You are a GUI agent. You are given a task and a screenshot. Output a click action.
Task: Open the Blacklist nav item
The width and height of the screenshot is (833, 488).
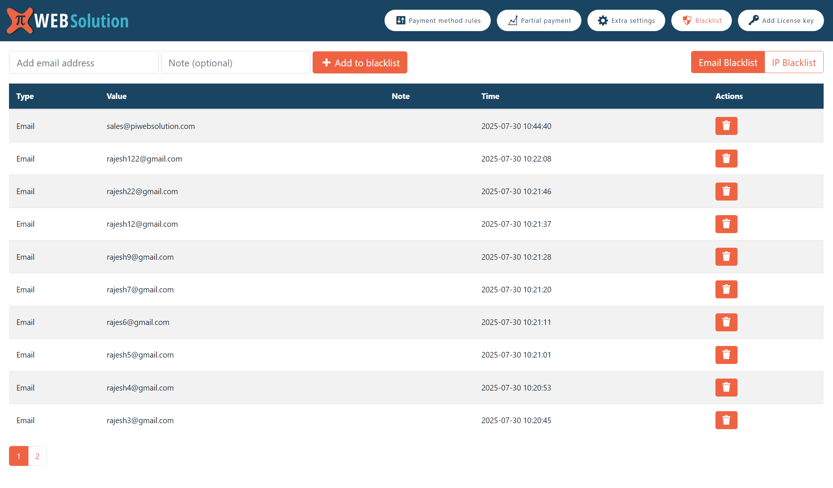click(701, 21)
